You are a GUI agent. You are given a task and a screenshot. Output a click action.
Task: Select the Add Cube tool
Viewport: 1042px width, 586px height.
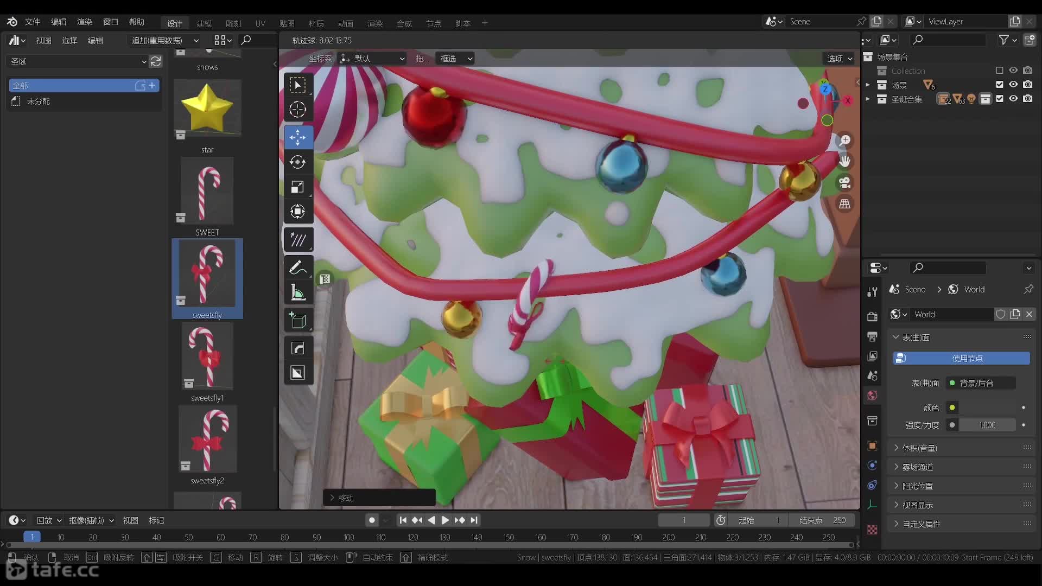(297, 321)
